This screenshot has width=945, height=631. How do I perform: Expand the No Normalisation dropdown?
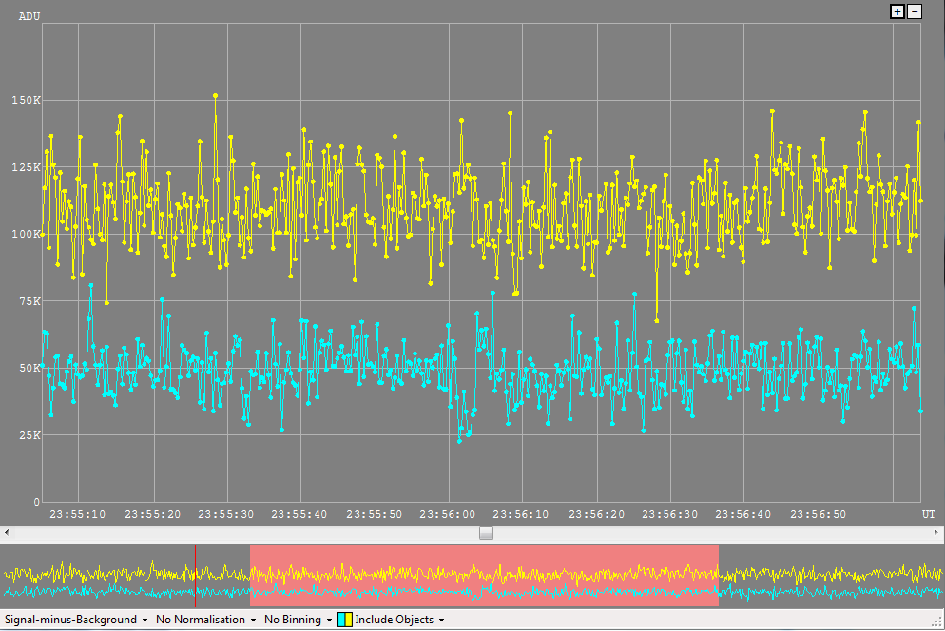tap(206, 620)
